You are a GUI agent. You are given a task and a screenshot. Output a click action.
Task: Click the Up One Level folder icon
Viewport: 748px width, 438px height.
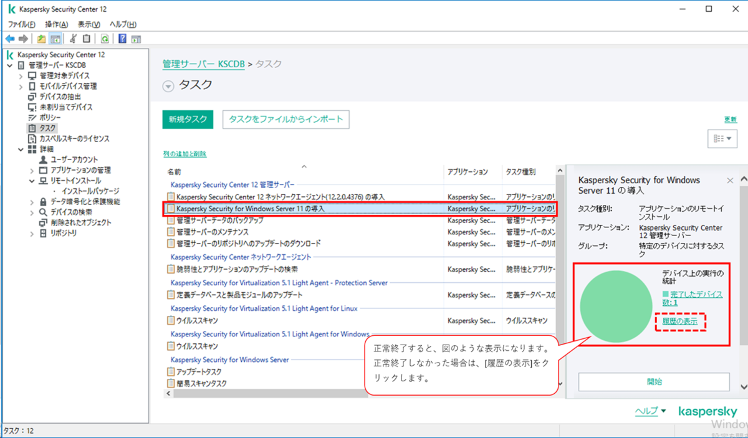click(x=42, y=39)
